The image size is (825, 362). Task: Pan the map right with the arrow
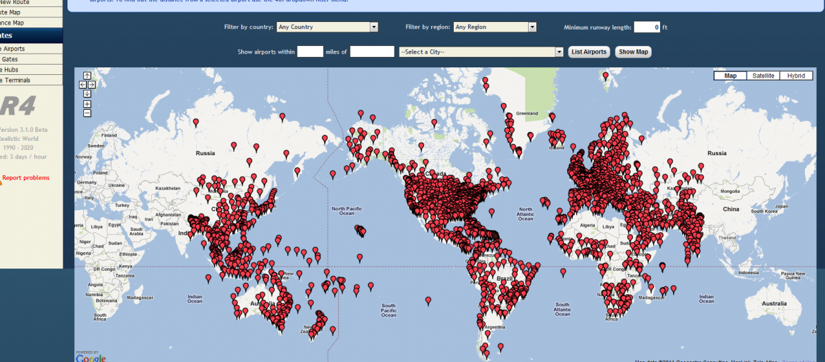tap(91, 84)
